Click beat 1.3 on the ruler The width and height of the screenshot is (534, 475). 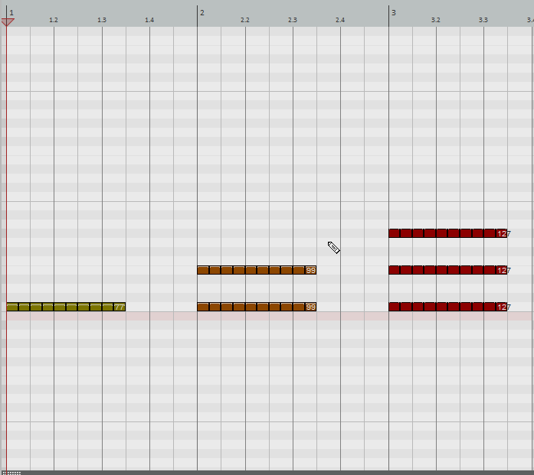[x=102, y=20]
